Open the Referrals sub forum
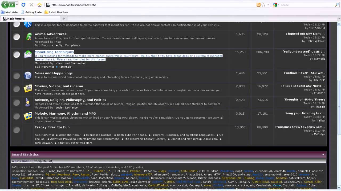The height and width of the screenshot is (191, 341). [x=65, y=67]
